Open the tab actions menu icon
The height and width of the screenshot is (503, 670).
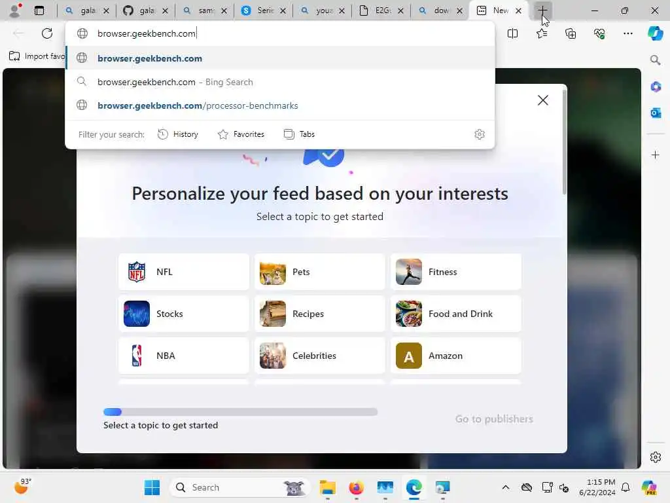pyautogui.click(x=39, y=10)
